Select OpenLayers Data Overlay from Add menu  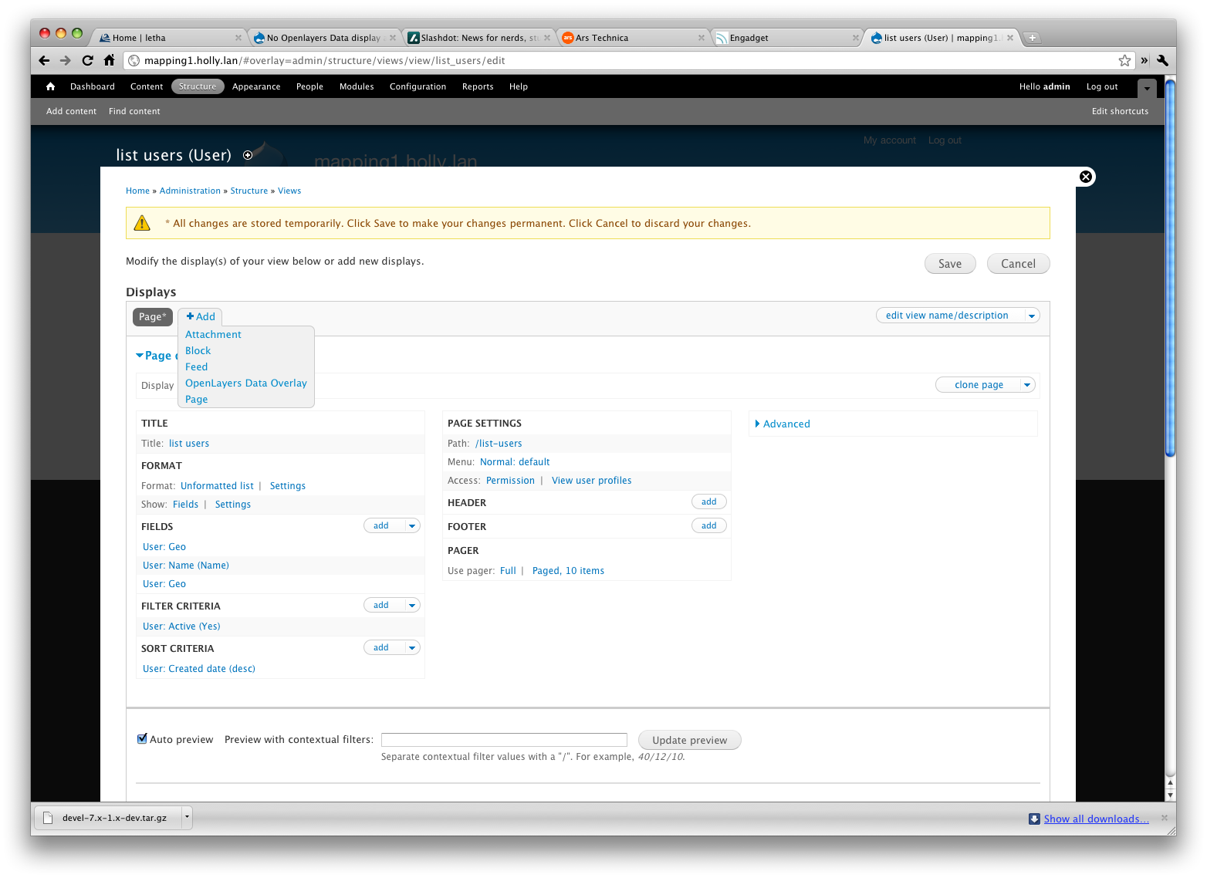click(245, 383)
